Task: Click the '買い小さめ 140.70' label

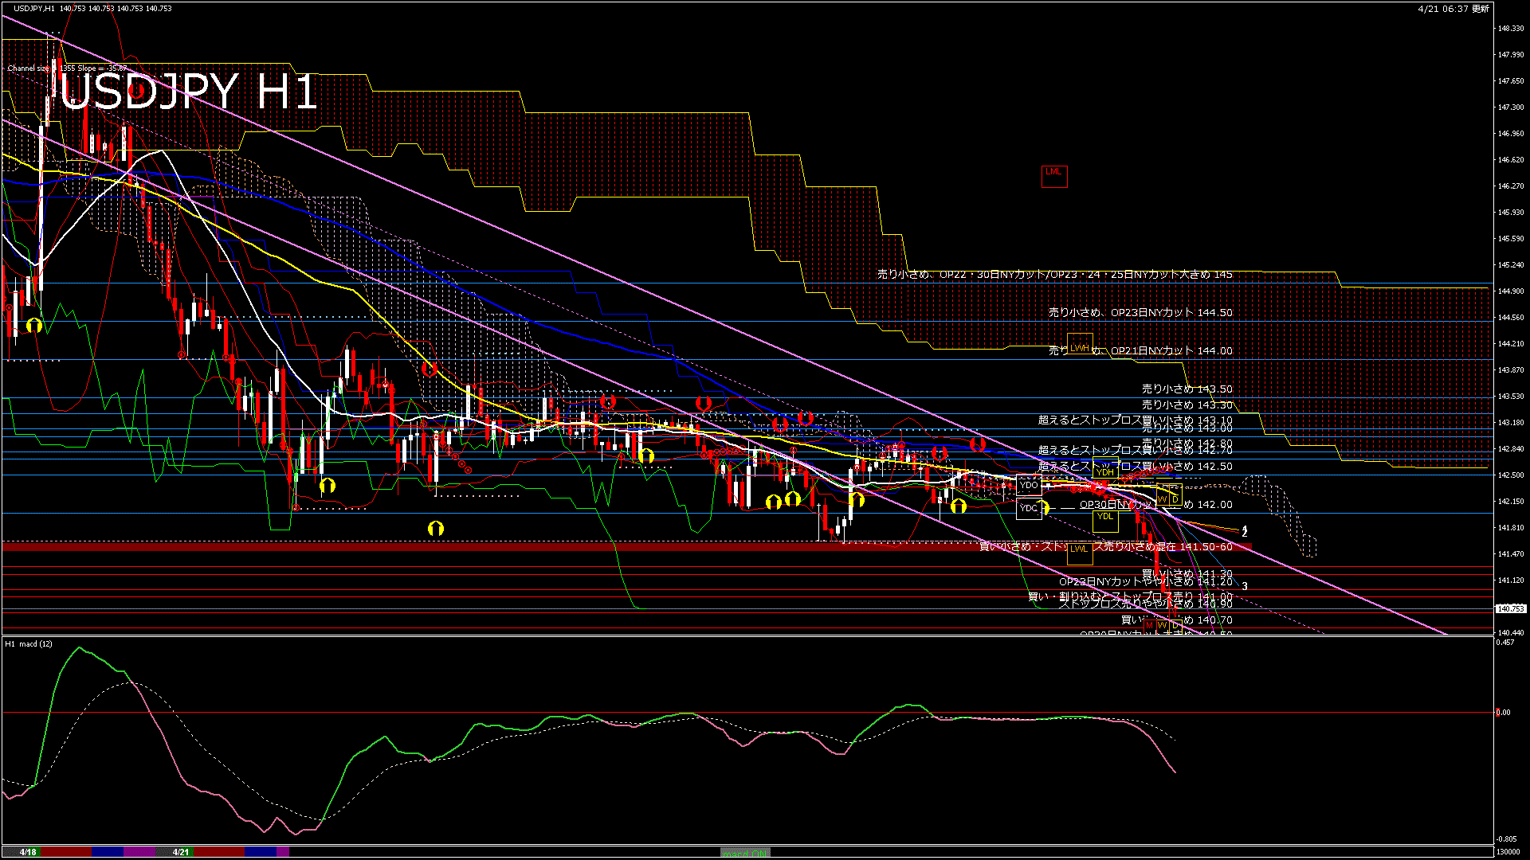Action: point(1177,620)
